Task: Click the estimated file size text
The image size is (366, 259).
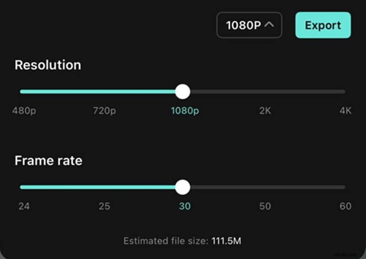Action: [x=182, y=240]
